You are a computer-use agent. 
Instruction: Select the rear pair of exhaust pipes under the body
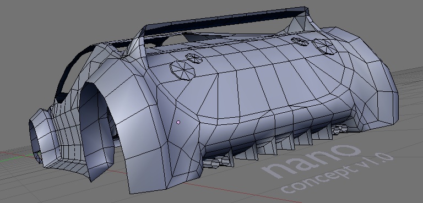[340, 129]
